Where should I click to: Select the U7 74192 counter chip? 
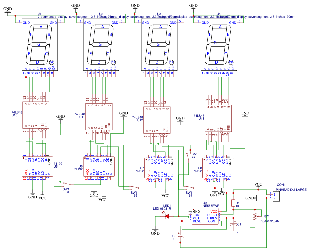(x=160, y=168)
